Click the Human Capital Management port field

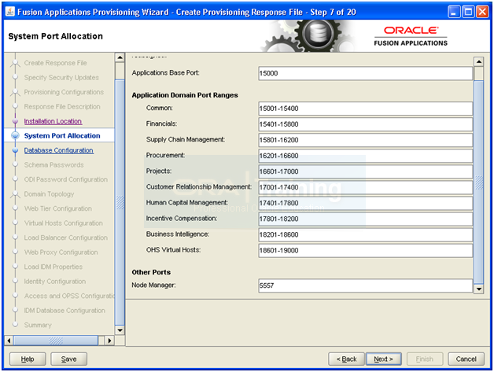pos(365,203)
